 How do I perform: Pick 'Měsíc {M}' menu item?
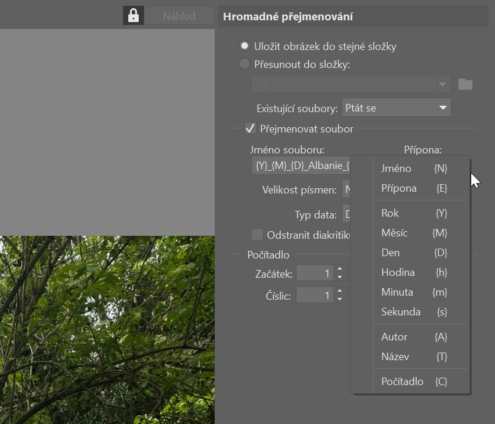pyautogui.click(x=413, y=233)
